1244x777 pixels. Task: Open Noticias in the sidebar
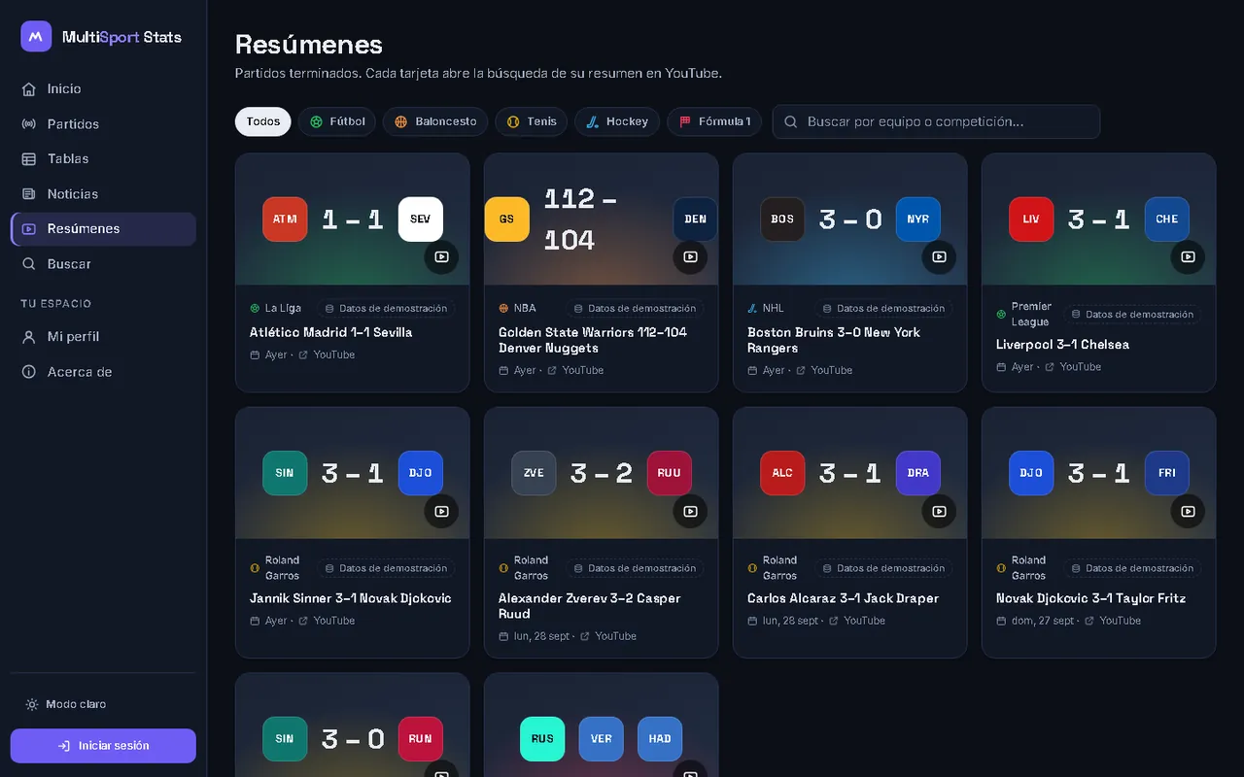pos(103,194)
